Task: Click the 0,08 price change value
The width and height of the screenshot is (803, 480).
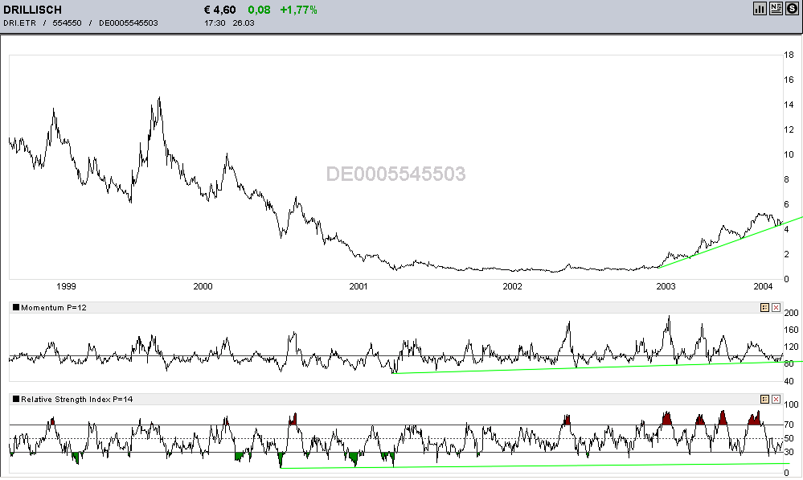Action: coord(259,10)
